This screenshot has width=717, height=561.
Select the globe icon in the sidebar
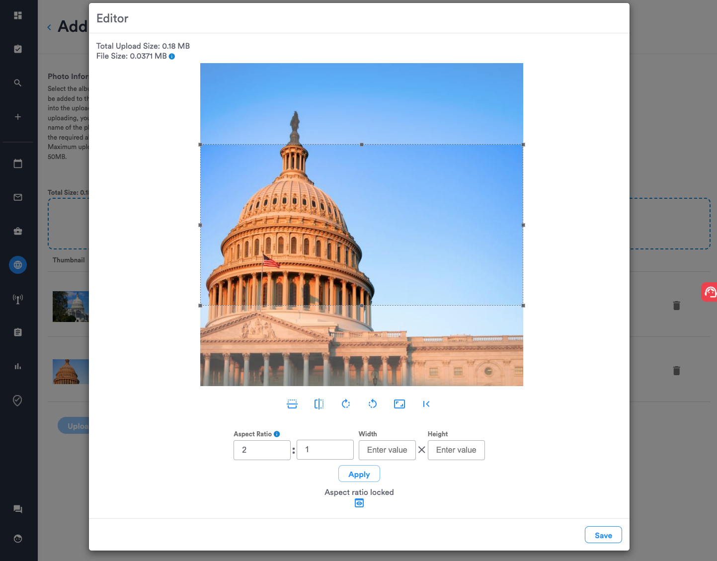point(18,265)
